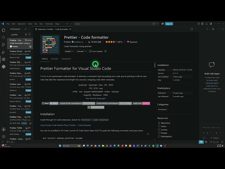Clear extensions search results icon
The width and height of the screenshot is (225, 169).
click(26, 35)
